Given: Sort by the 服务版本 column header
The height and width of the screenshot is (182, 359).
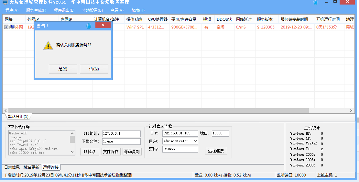Looking at the screenshot, I should (267, 19).
